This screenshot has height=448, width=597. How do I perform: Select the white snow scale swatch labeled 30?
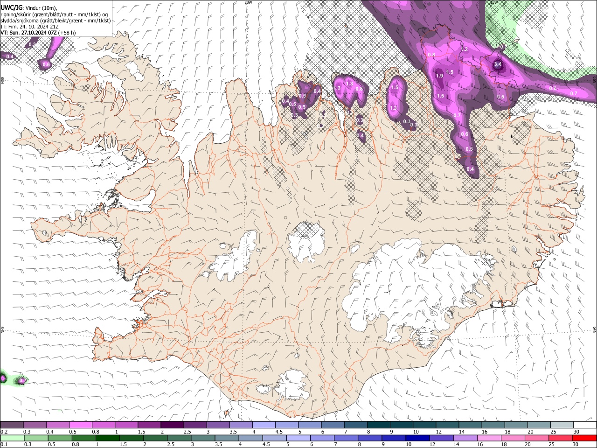tap(585, 425)
